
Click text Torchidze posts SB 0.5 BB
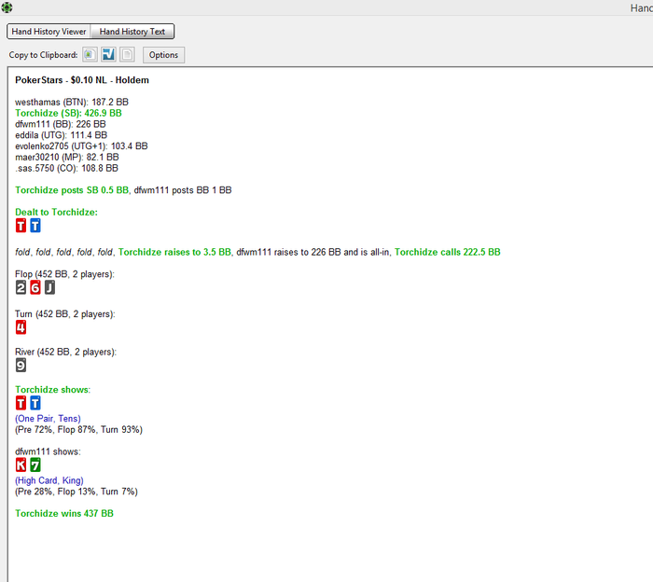[72, 190]
